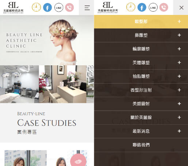188x166 pixels.
Task: Expand the 鼻雕塑 submenu plus
Action: pos(179,35)
